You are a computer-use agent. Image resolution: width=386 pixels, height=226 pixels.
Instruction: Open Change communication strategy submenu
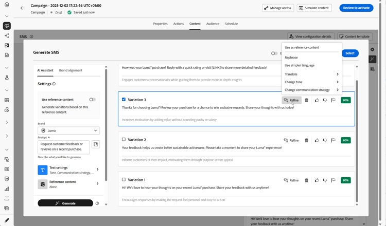312,90
